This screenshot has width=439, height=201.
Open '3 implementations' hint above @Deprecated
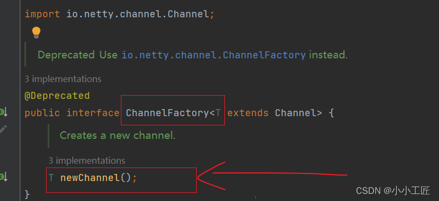pos(63,79)
